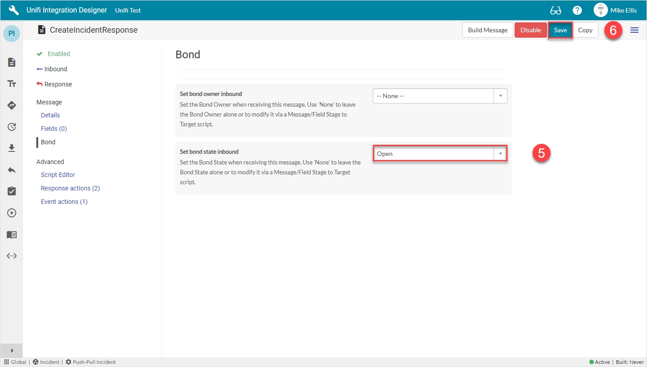647x367 pixels.
Task: Open the download arrow sidebar icon
Action: [12, 148]
